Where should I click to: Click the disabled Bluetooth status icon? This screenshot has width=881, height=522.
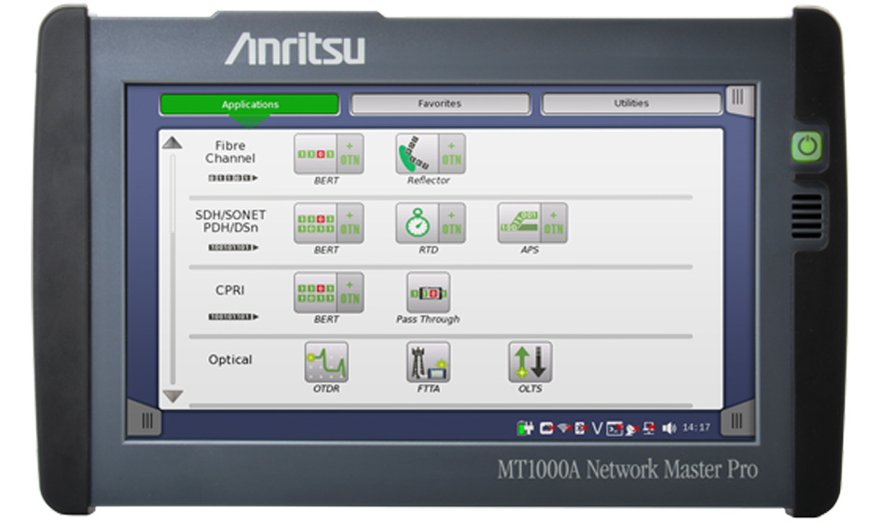click(581, 428)
